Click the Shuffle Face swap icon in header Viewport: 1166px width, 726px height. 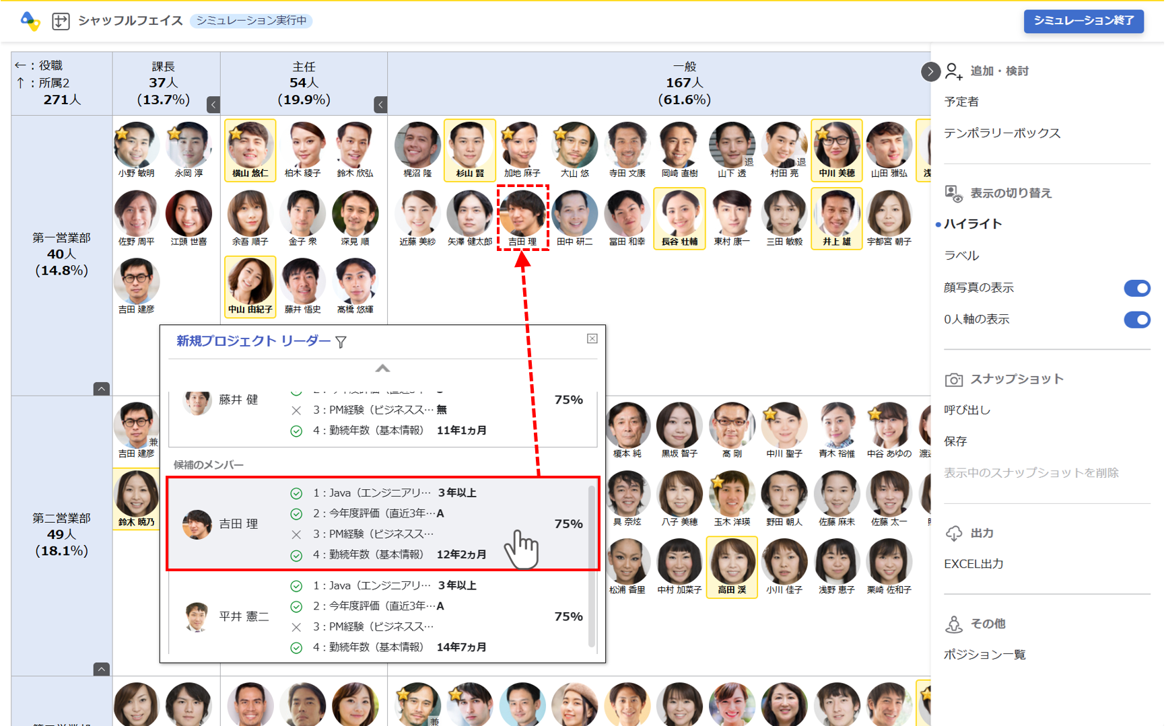click(61, 21)
